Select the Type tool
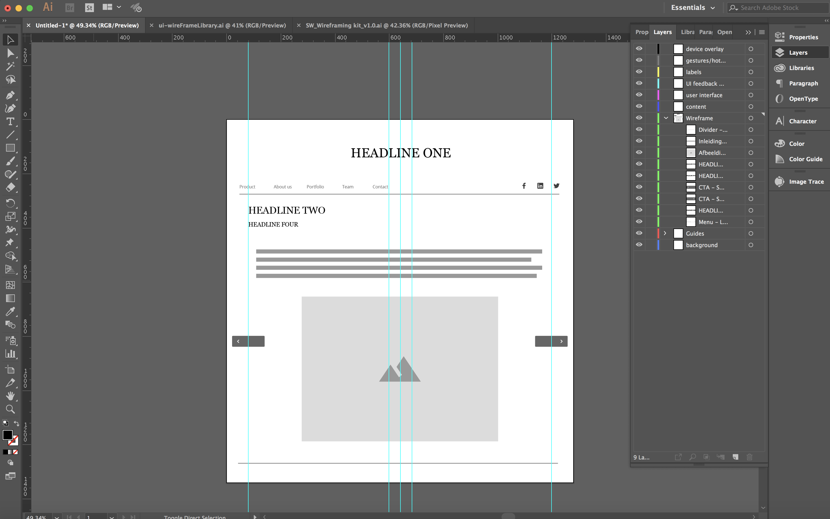The height and width of the screenshot is (519, 830). click(10, 121)
